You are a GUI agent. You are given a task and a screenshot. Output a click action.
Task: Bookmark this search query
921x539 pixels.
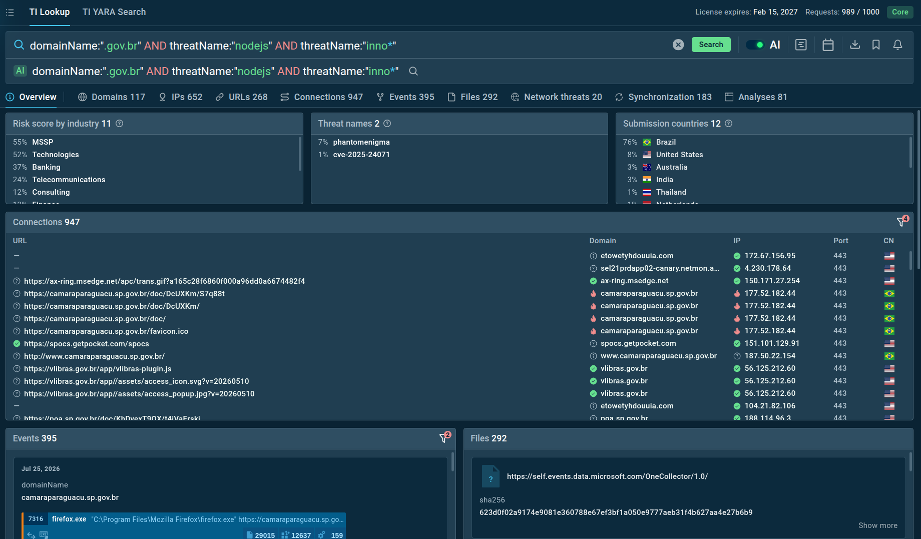coord(876,45)
